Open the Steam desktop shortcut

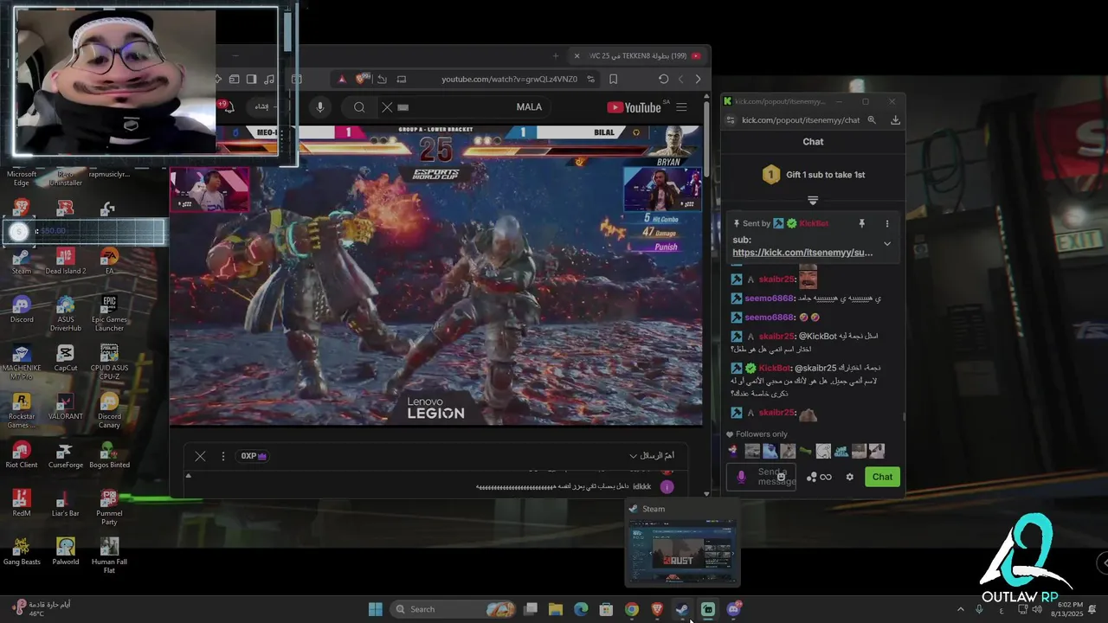click(22, 260)
